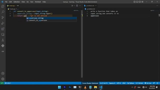
Task: Open the Explorer view in activity bar
Action: 3,6
